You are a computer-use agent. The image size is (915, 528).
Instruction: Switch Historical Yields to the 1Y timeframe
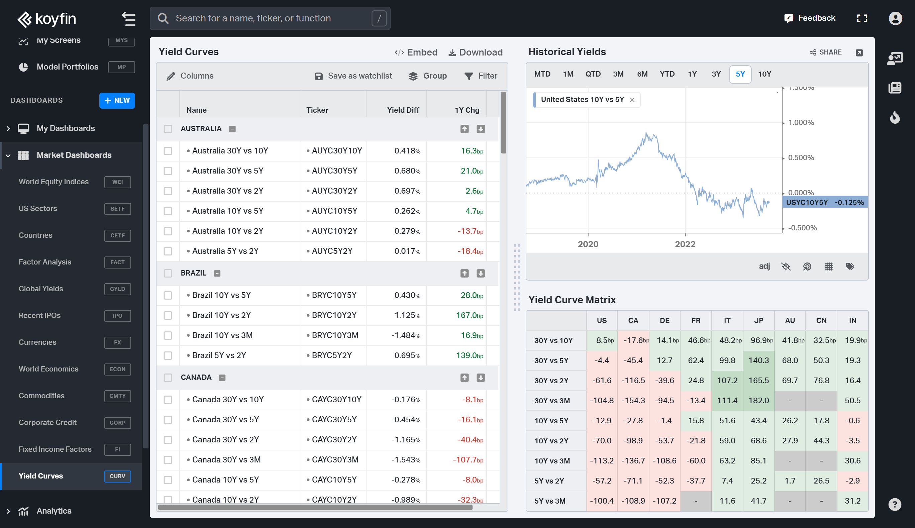pyautogui.click(x=692, y=74)
